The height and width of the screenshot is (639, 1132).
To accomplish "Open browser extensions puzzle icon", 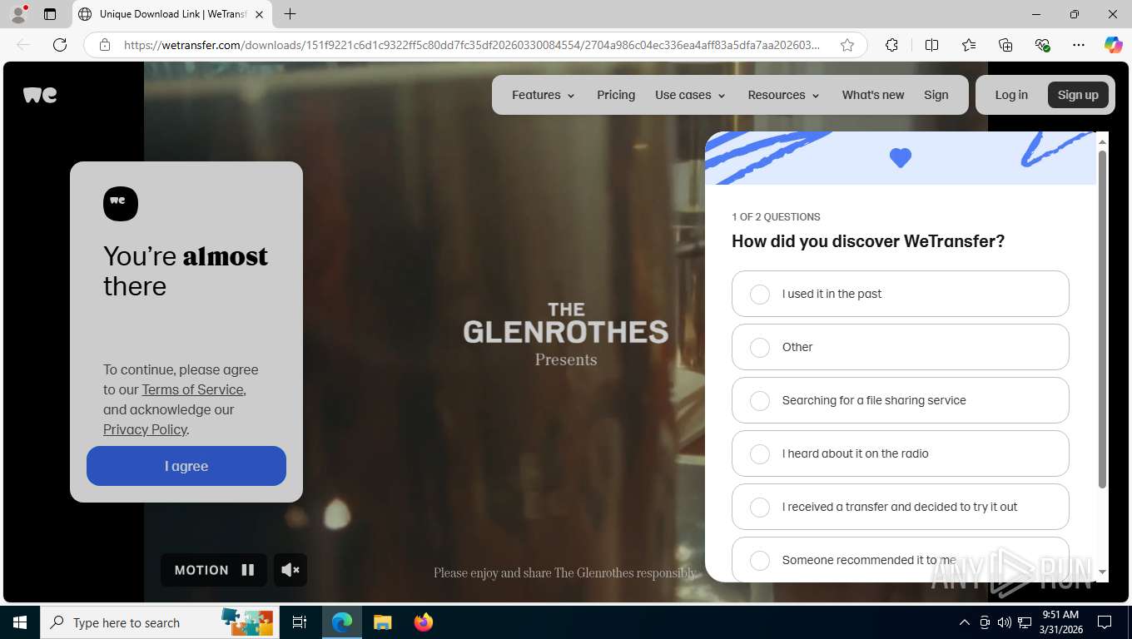I will (891, 45).
